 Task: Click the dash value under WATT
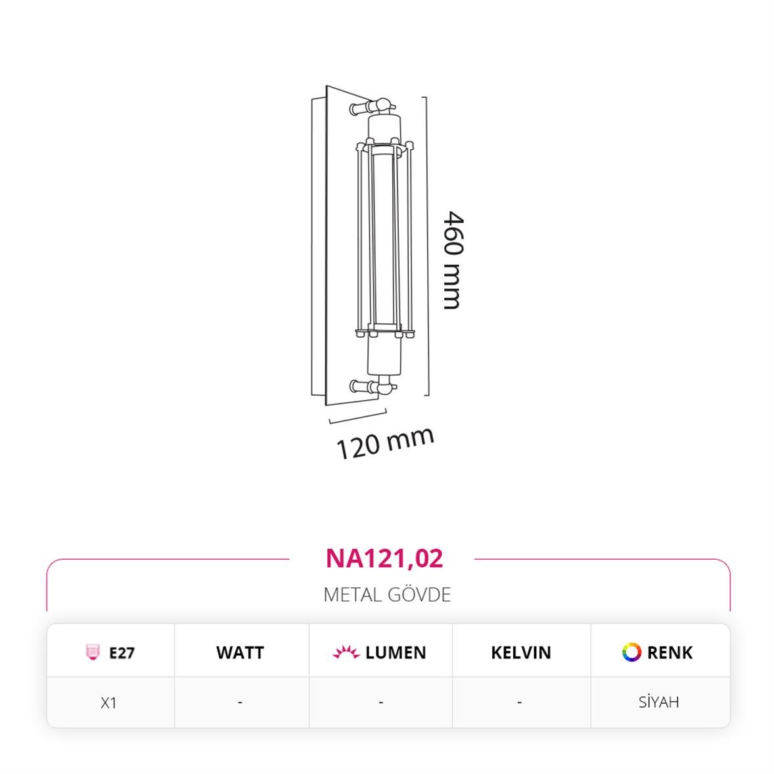point(240,702)
